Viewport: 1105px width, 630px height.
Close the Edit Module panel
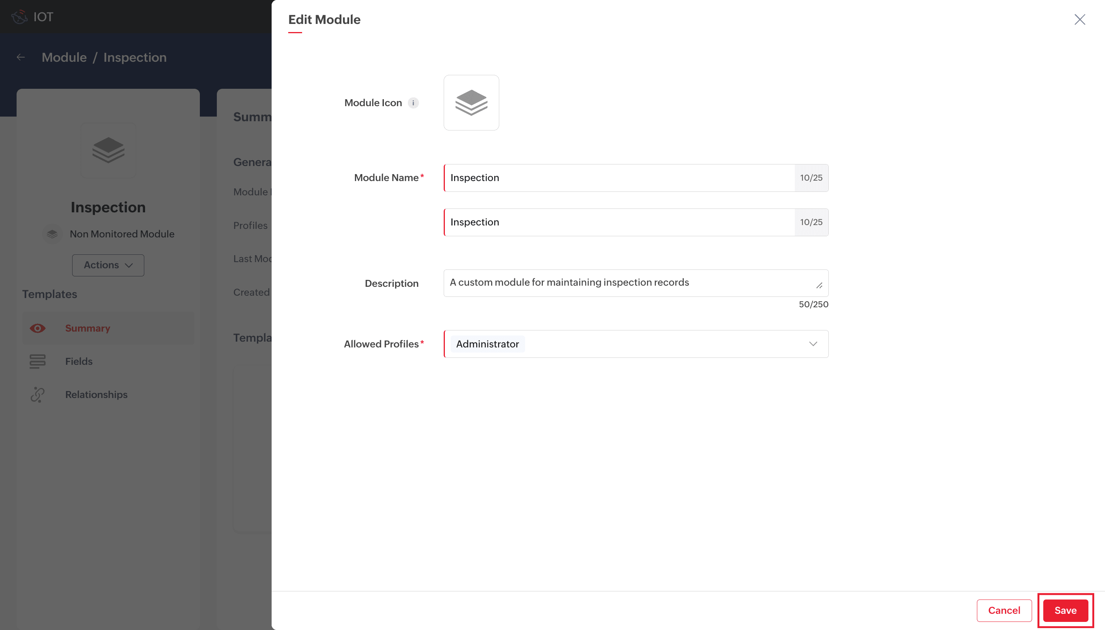pyautogui.click(x=1080, y=19)
